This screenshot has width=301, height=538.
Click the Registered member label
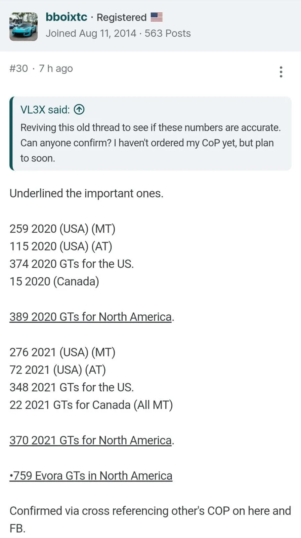coord(122,17)
